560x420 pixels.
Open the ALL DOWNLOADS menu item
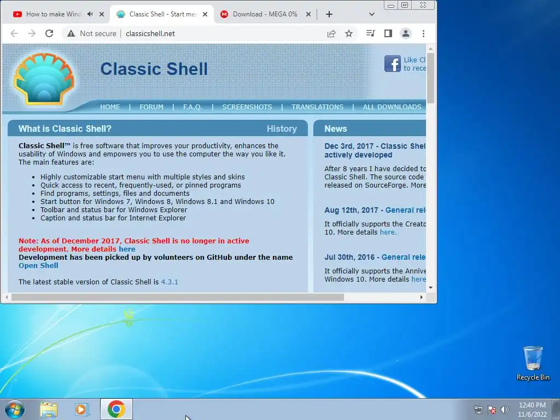[x=392, y=107]
